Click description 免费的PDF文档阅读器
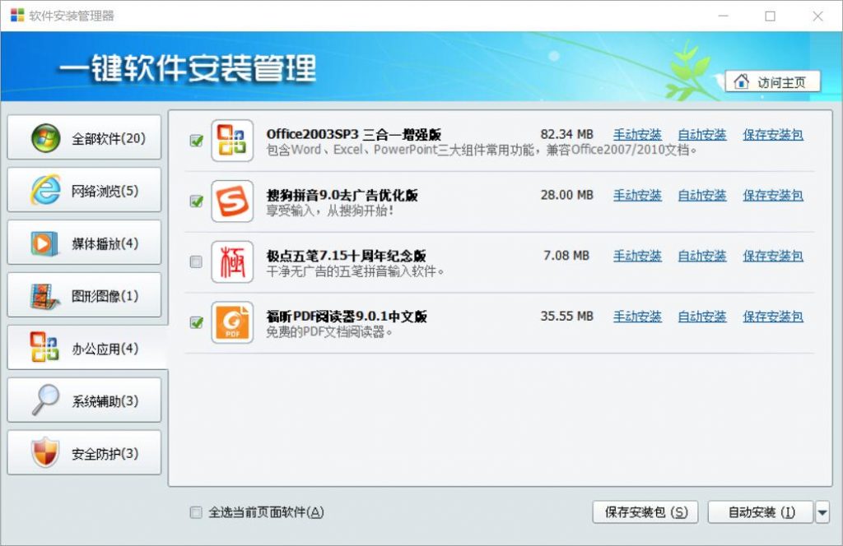 329,331
